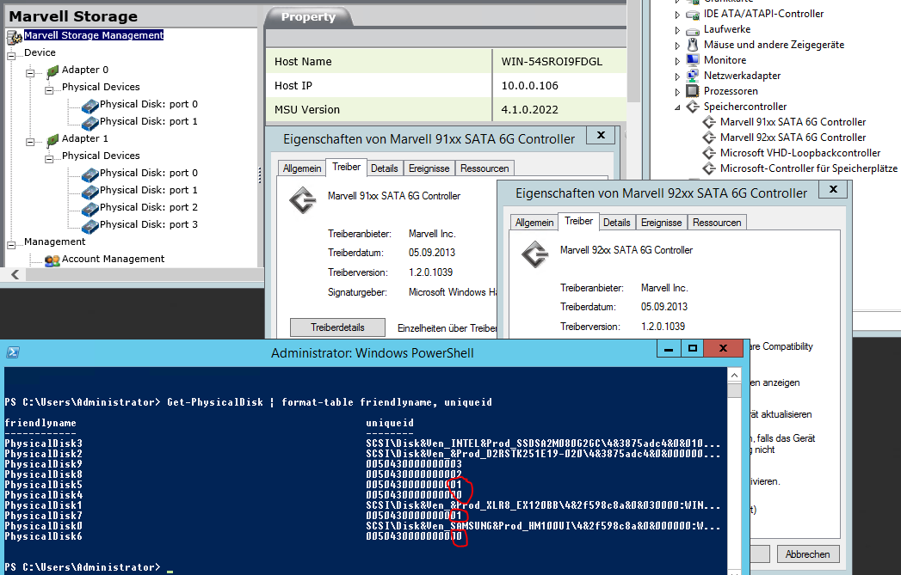Viewport: 901px width, 575px height.
Task: Click the Abbrechen button
Action: point(807,554)
